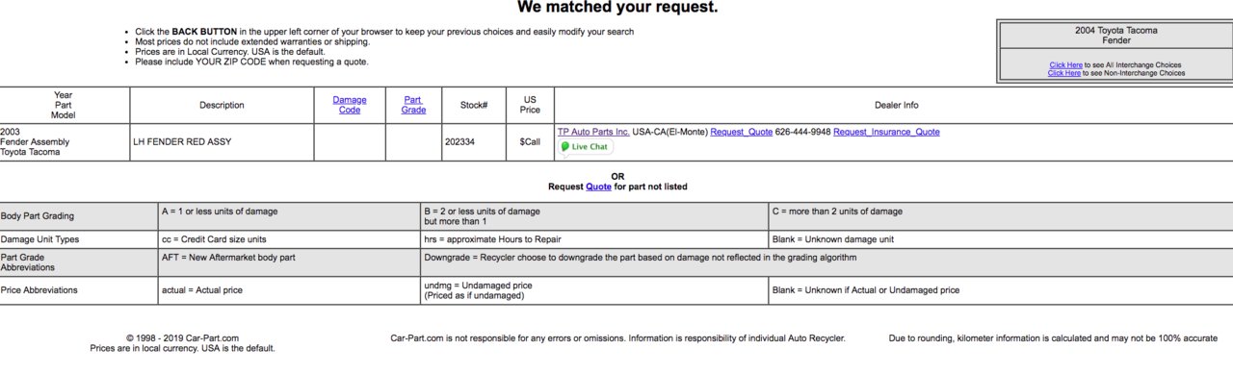Visit the TP Auto Parts Inc. dealer link
Screen dimensions: 1233x374
click(x=593, y=132)
